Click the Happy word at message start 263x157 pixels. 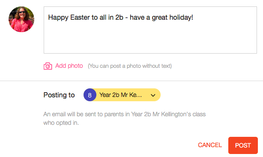(x=58, y=18)
